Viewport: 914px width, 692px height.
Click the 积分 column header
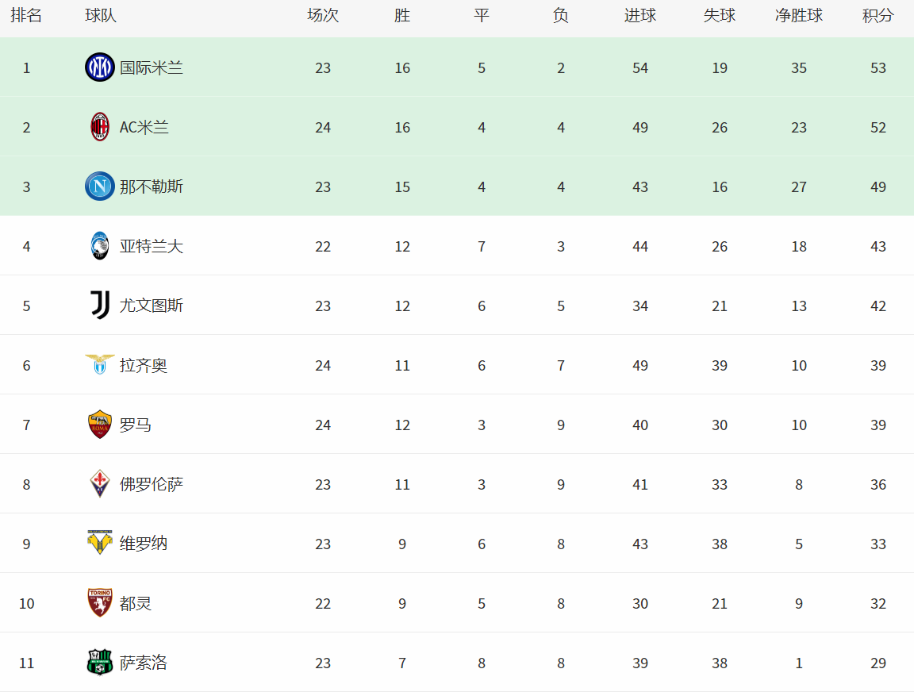tap(878, 16)
